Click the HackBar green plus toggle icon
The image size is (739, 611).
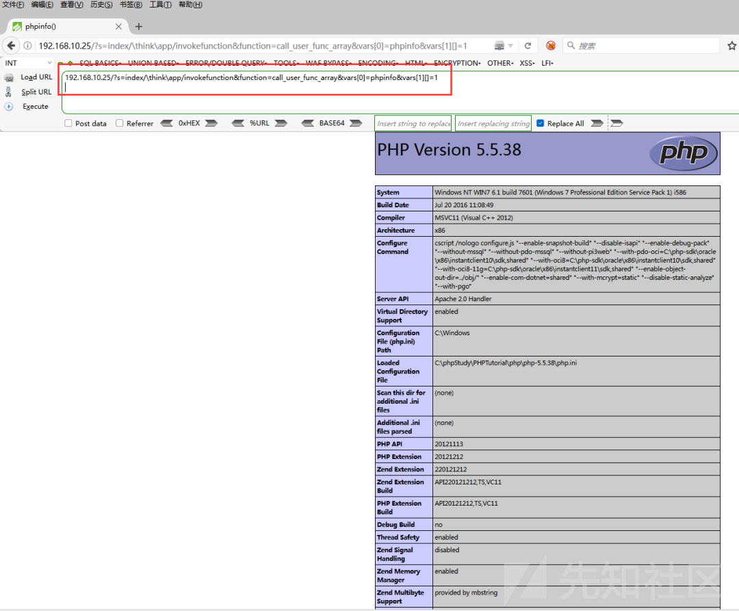[x=70, y=63]
